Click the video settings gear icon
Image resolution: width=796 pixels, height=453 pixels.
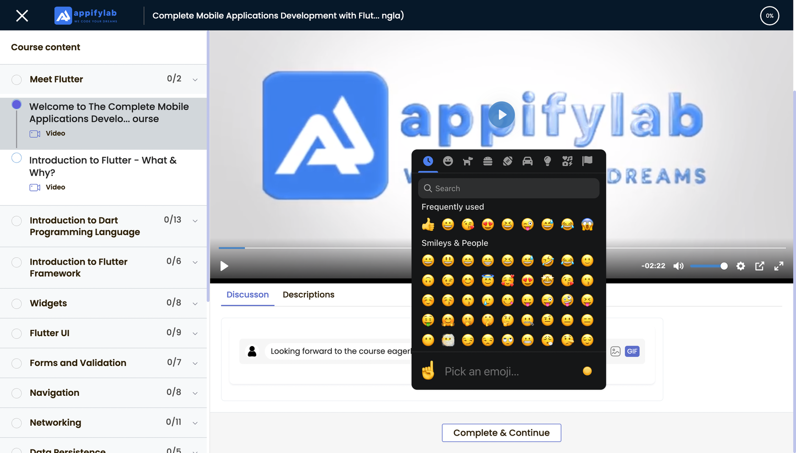(x=740, y=266)
